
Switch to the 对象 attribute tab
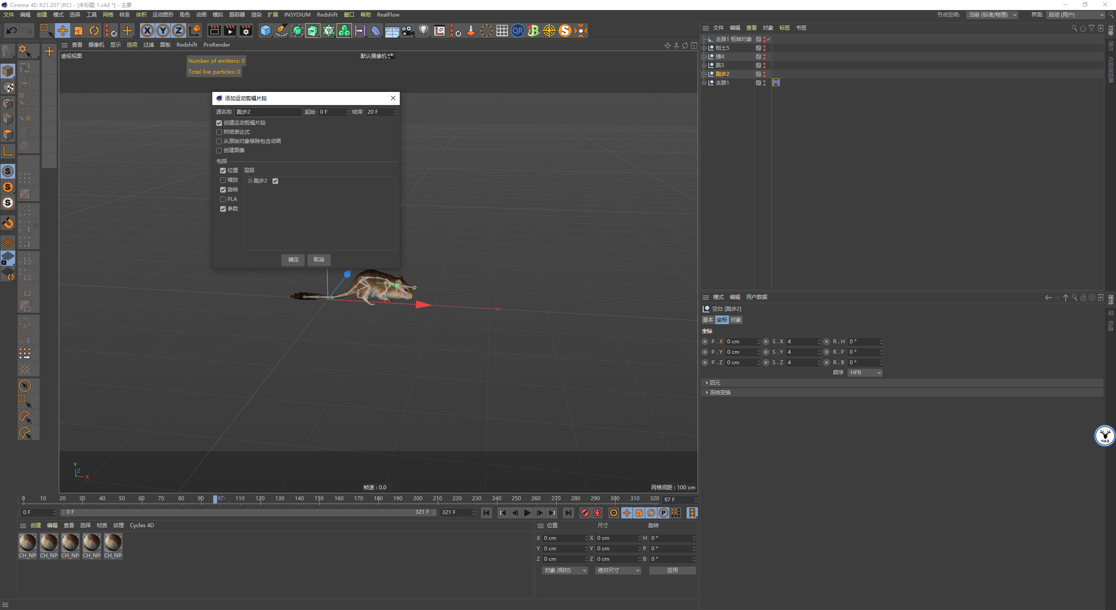click(x=736, y=320)
